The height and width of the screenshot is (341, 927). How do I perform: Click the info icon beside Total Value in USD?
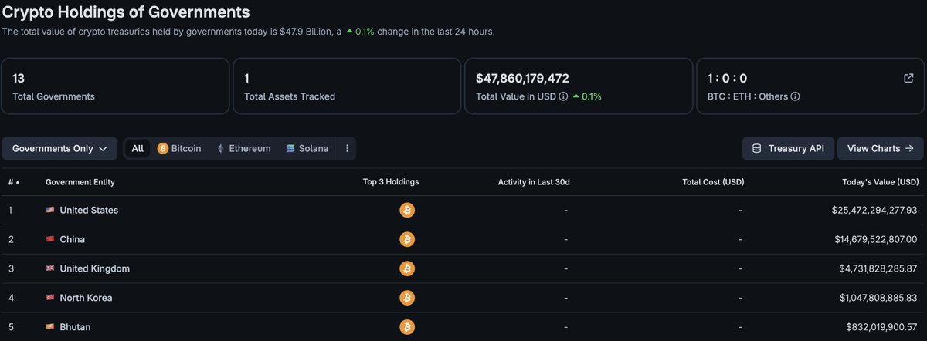[x=563, y=96]
